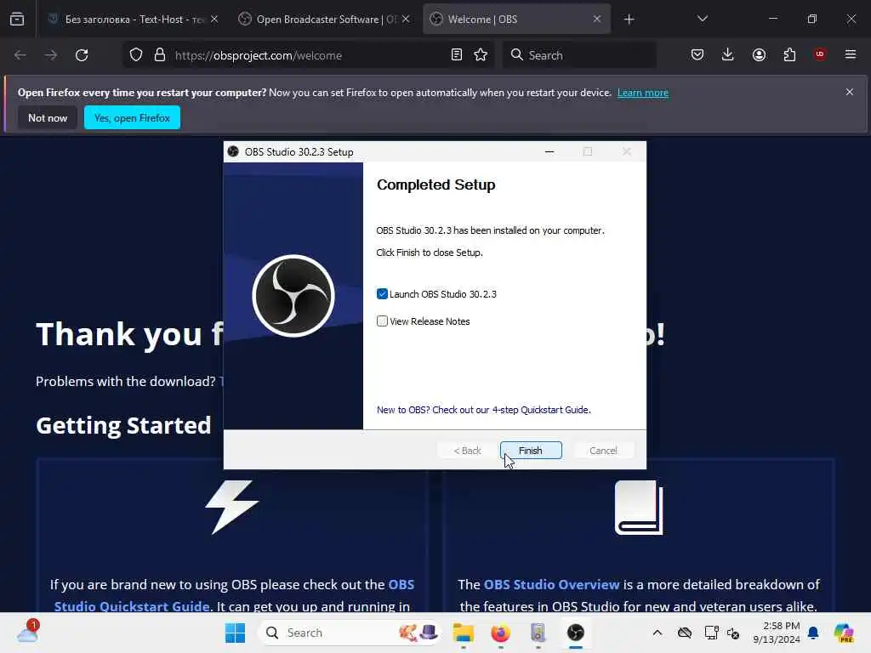Click the disabled Back button in OBS Setup
871x653 pixels.
[467, 451]
